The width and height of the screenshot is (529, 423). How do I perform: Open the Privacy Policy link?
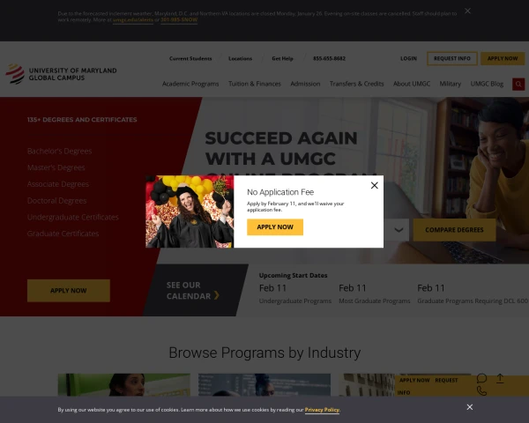322,410
